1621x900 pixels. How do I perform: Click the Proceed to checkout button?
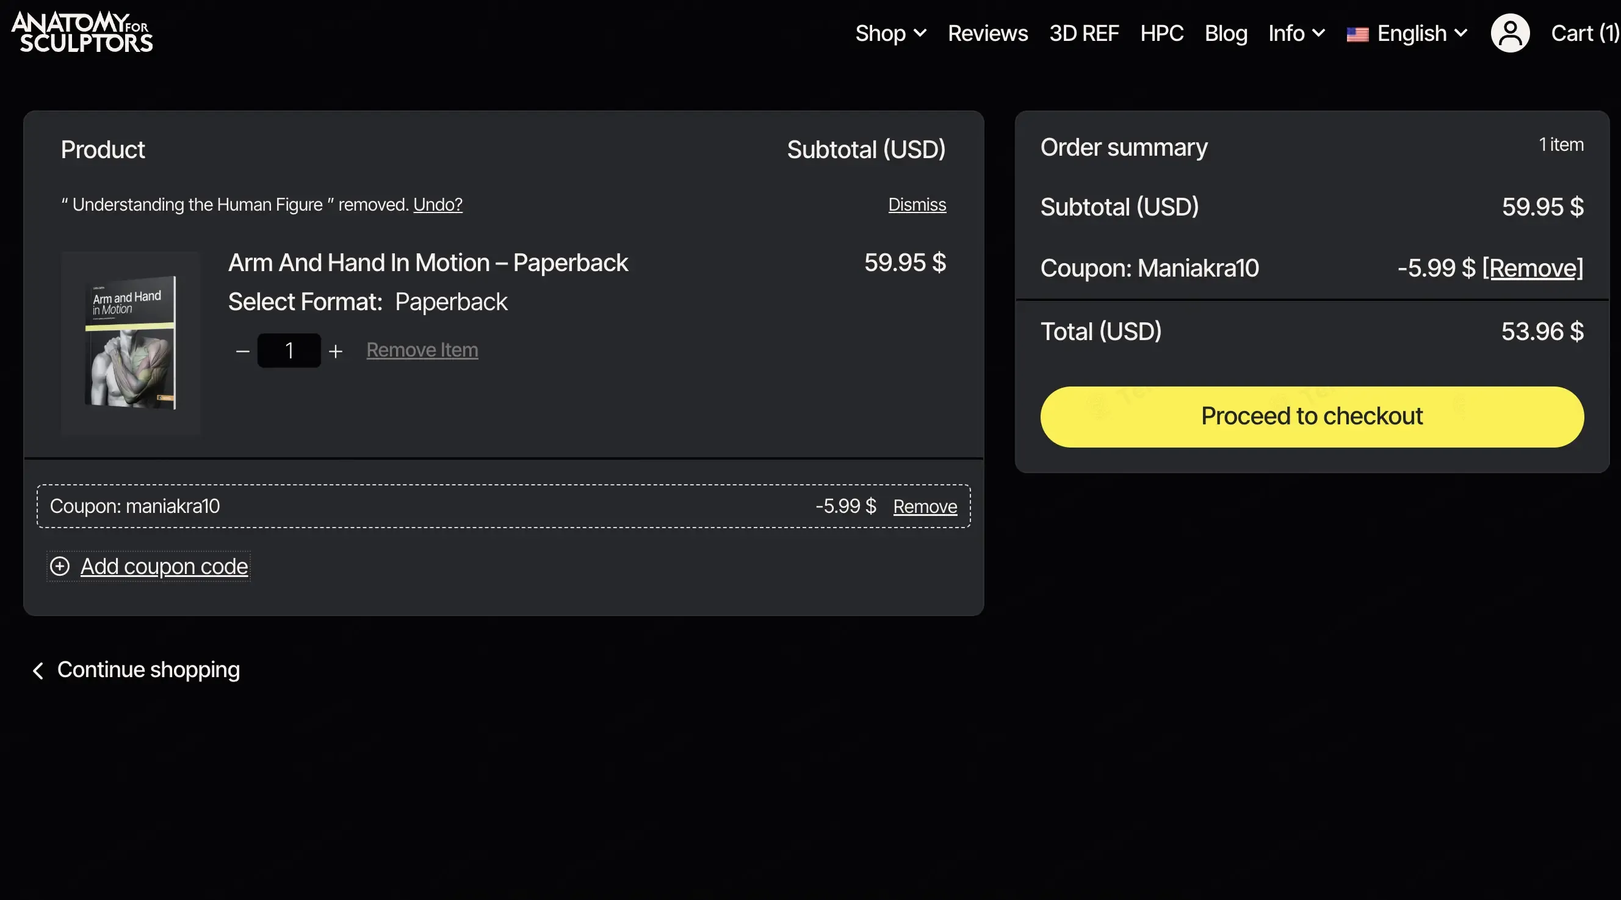coord(1312,416)
